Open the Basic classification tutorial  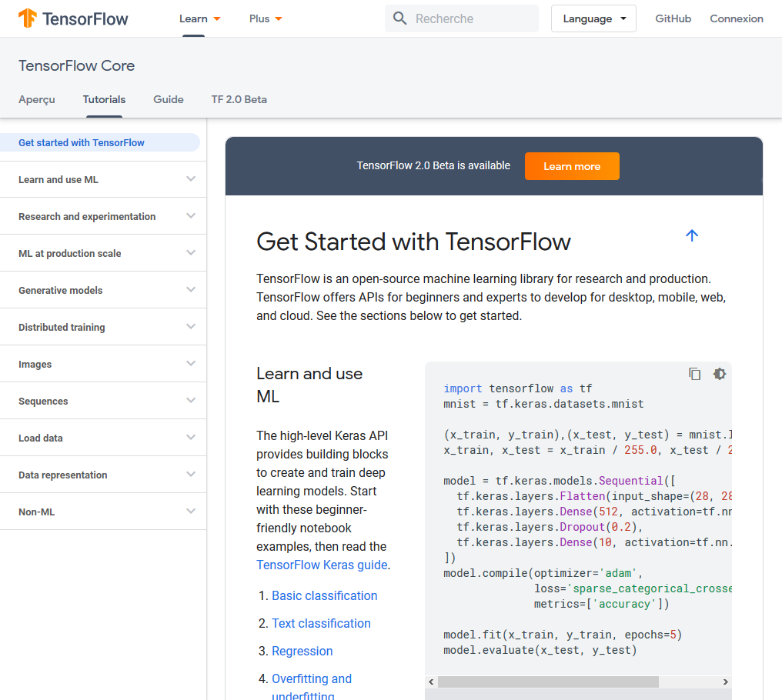coord(324,596)
